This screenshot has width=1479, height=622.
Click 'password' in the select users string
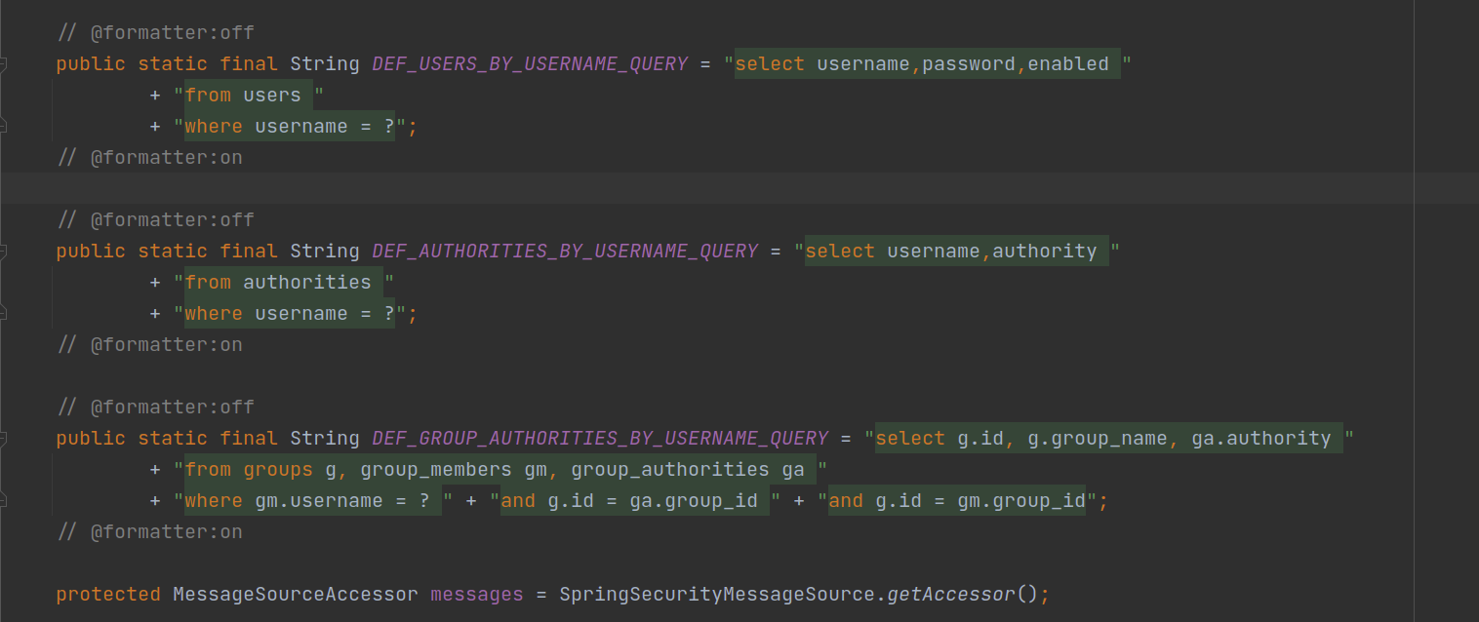969,64
